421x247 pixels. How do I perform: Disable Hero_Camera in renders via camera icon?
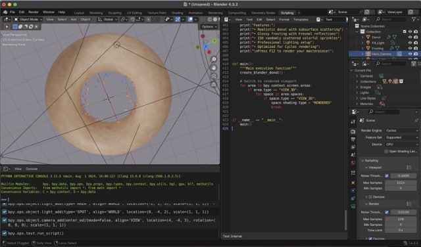tap(416, 54)
